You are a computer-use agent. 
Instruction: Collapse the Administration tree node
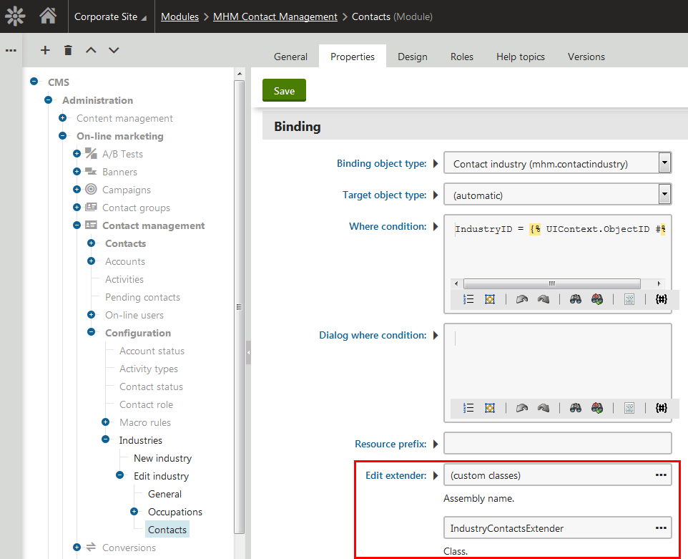click(x=48, y=99)
